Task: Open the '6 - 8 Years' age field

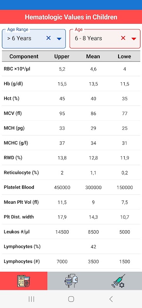Action: (x=105, y=39)
